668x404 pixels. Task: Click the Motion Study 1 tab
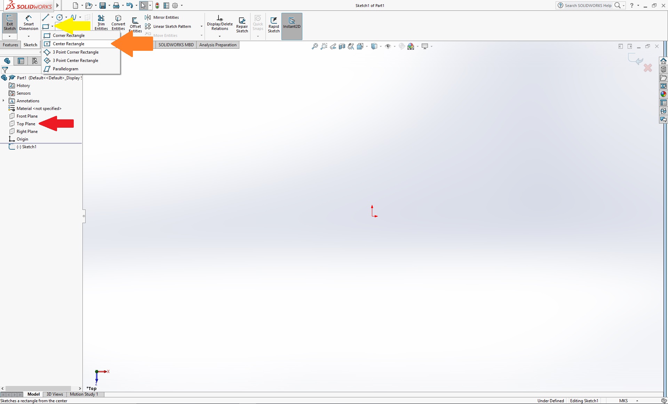pos(85,394)
